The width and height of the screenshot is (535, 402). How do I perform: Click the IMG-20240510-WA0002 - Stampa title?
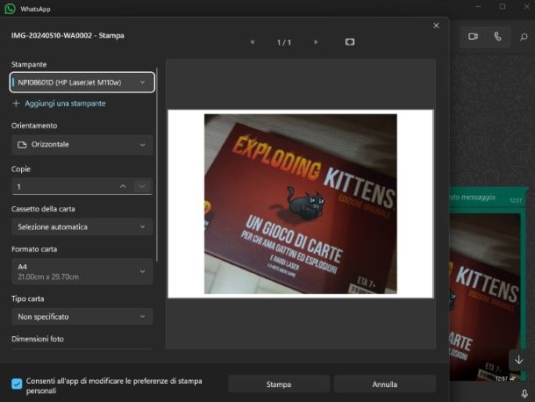[68, 35]
